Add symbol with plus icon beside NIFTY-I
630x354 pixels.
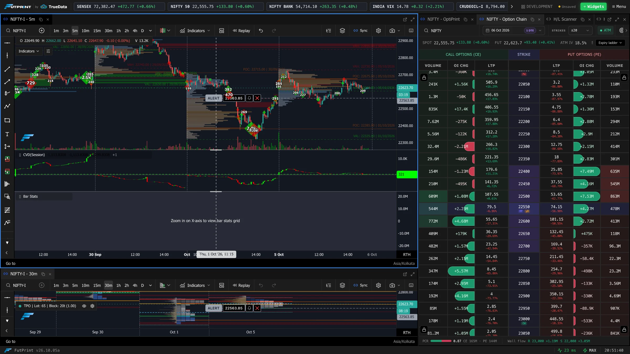[x=41, y=31]
